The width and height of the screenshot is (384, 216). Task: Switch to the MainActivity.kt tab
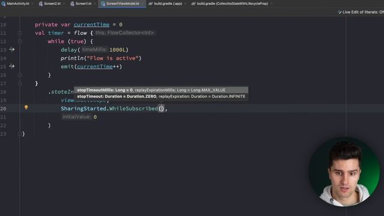pos(15,4)
